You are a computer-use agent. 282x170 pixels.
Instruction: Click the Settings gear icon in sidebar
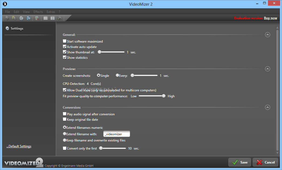7,28
